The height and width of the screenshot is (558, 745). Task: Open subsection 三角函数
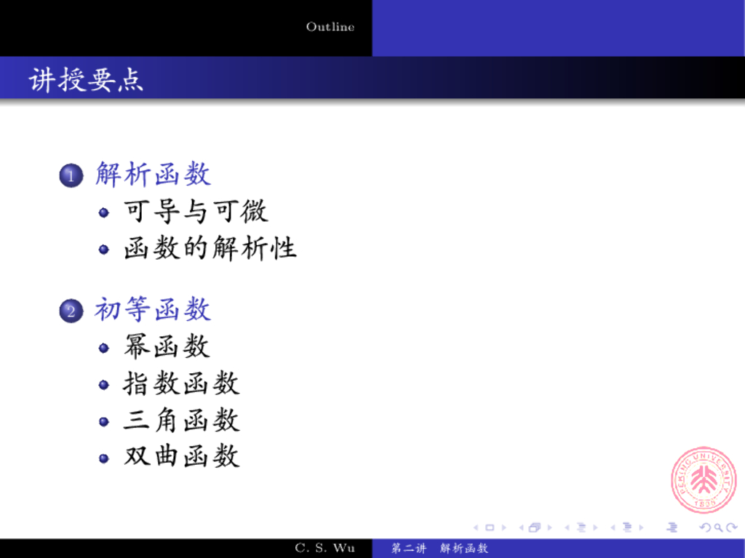(x=181, y=421)
